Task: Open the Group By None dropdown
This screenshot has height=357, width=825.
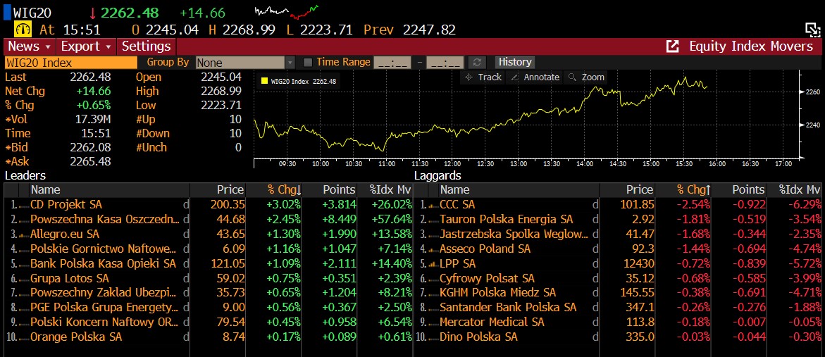Action: point(245,63)
